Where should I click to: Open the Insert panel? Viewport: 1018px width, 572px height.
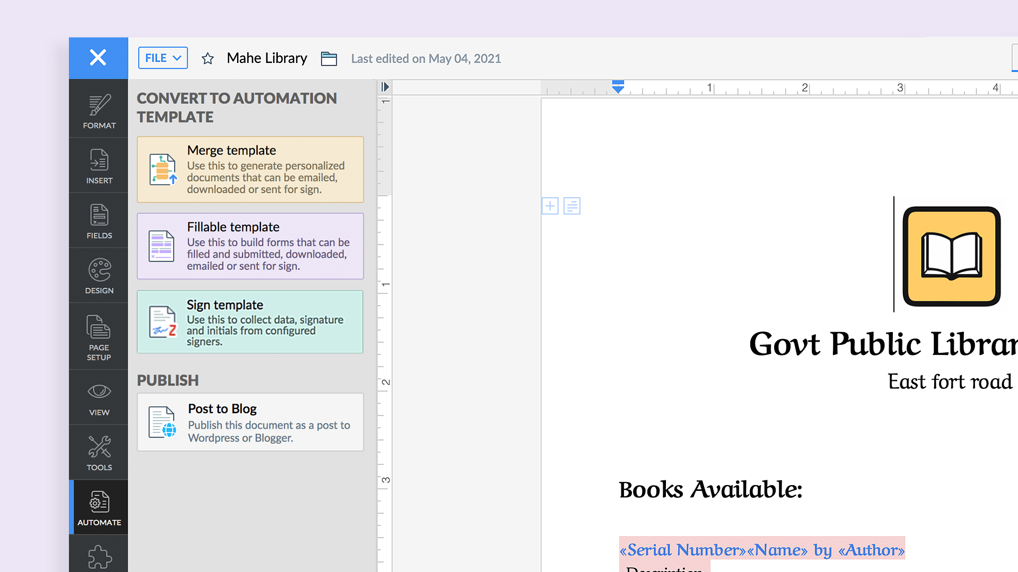[x=99, y=166]
